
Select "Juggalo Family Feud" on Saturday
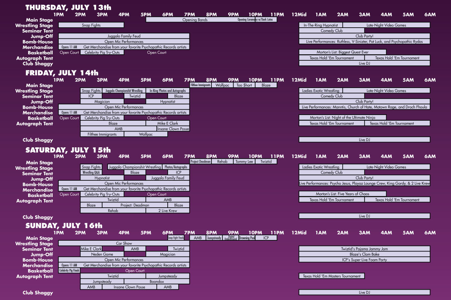click(x=168, y=178)
